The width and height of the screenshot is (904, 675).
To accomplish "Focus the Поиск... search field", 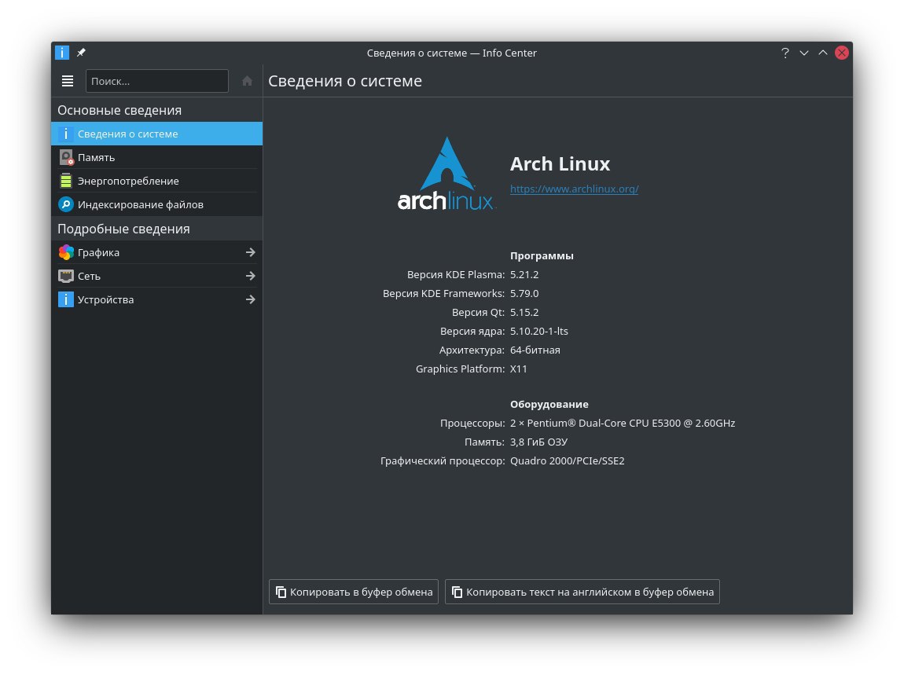I will click(x=156, y=81).
